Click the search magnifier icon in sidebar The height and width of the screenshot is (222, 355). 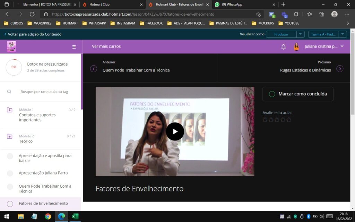(x=9, y=92)
